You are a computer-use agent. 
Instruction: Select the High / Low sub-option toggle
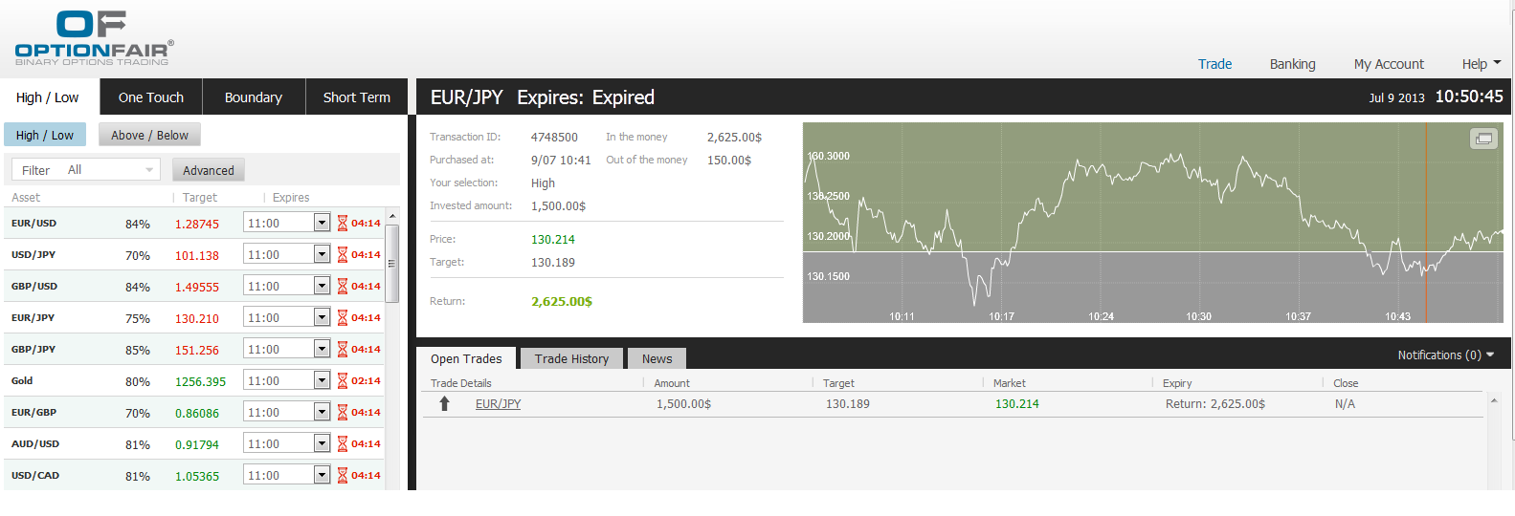point(45,136)
